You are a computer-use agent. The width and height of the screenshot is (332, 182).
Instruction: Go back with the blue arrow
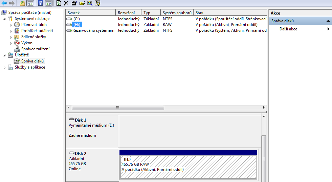click(x=4, y=3)
